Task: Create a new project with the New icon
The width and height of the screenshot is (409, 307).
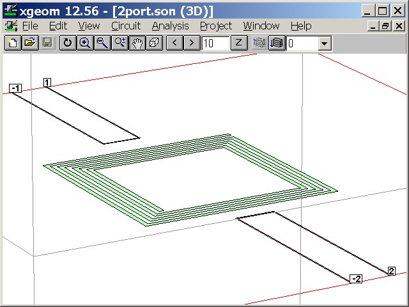Action: coord(13,43)
